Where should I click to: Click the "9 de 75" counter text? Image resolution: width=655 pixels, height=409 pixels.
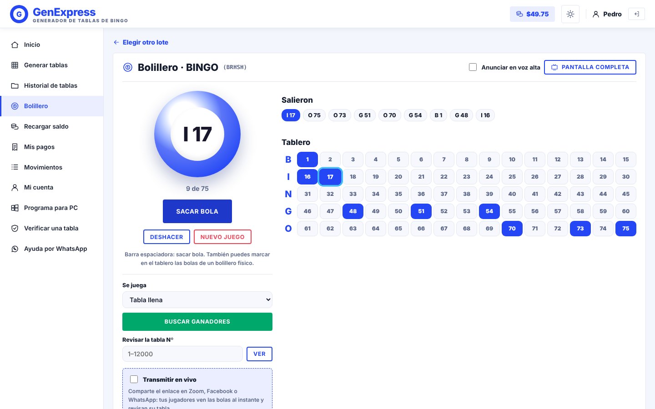click(x=197, y=189)
